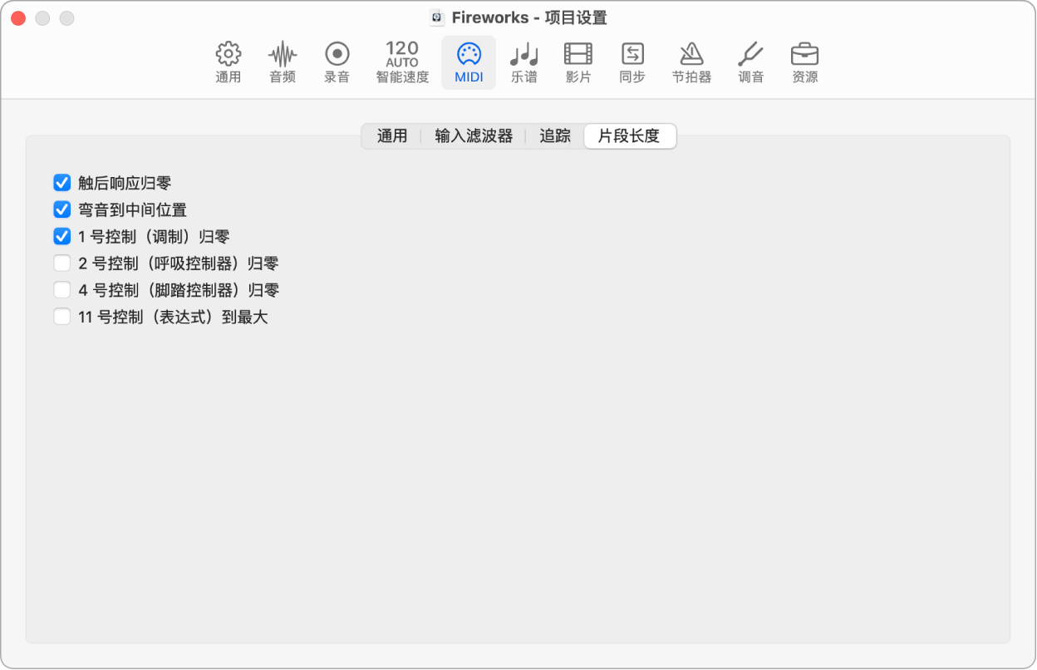Enable 2 号控制（呼吸控制器）归零 checkbox
The width and height of the screenshot is (1037, 670).
click(61, 264)
